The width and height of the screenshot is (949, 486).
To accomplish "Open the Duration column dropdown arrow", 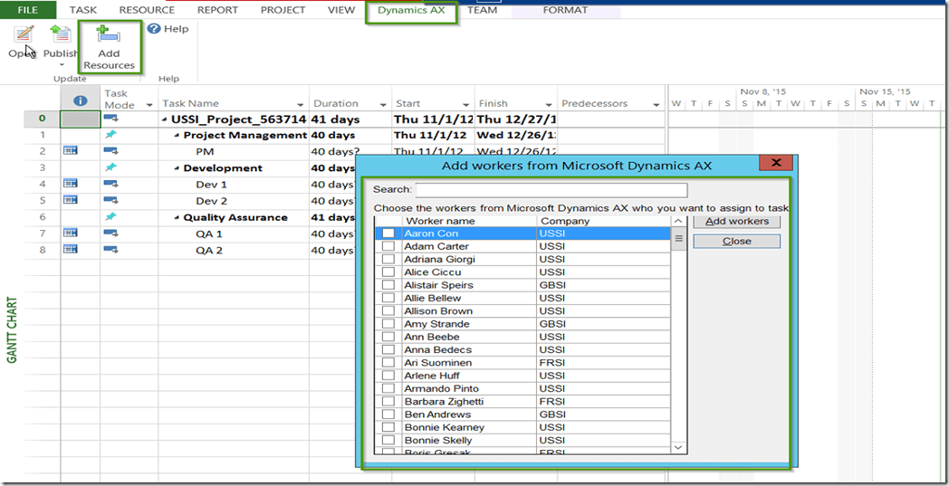I will pyautogui.click(x=384, y=105).
